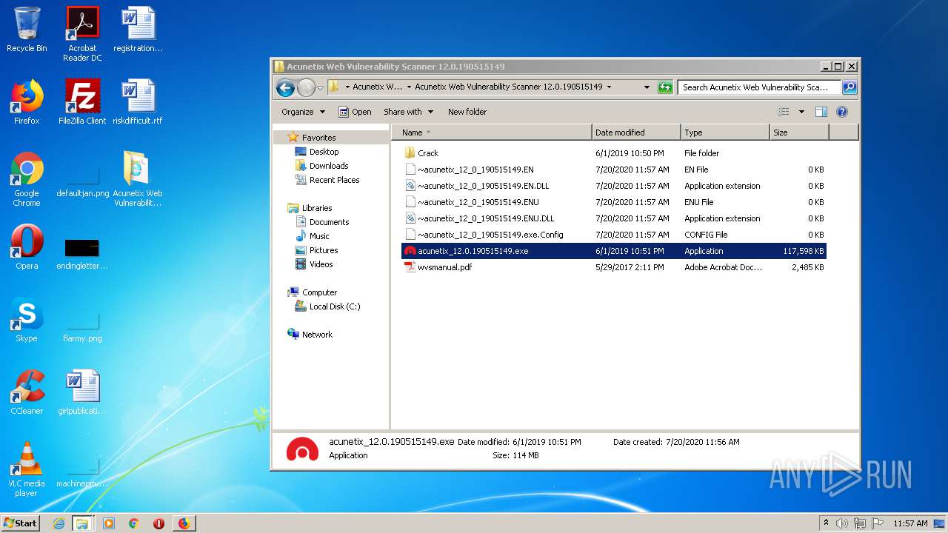
Task: Click the Explorer search input field
Action: pos(760,87)
